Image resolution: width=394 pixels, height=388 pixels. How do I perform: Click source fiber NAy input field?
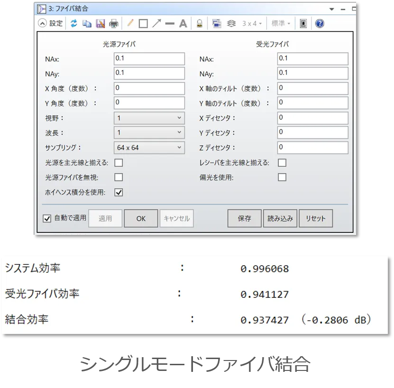click(149, 73)
